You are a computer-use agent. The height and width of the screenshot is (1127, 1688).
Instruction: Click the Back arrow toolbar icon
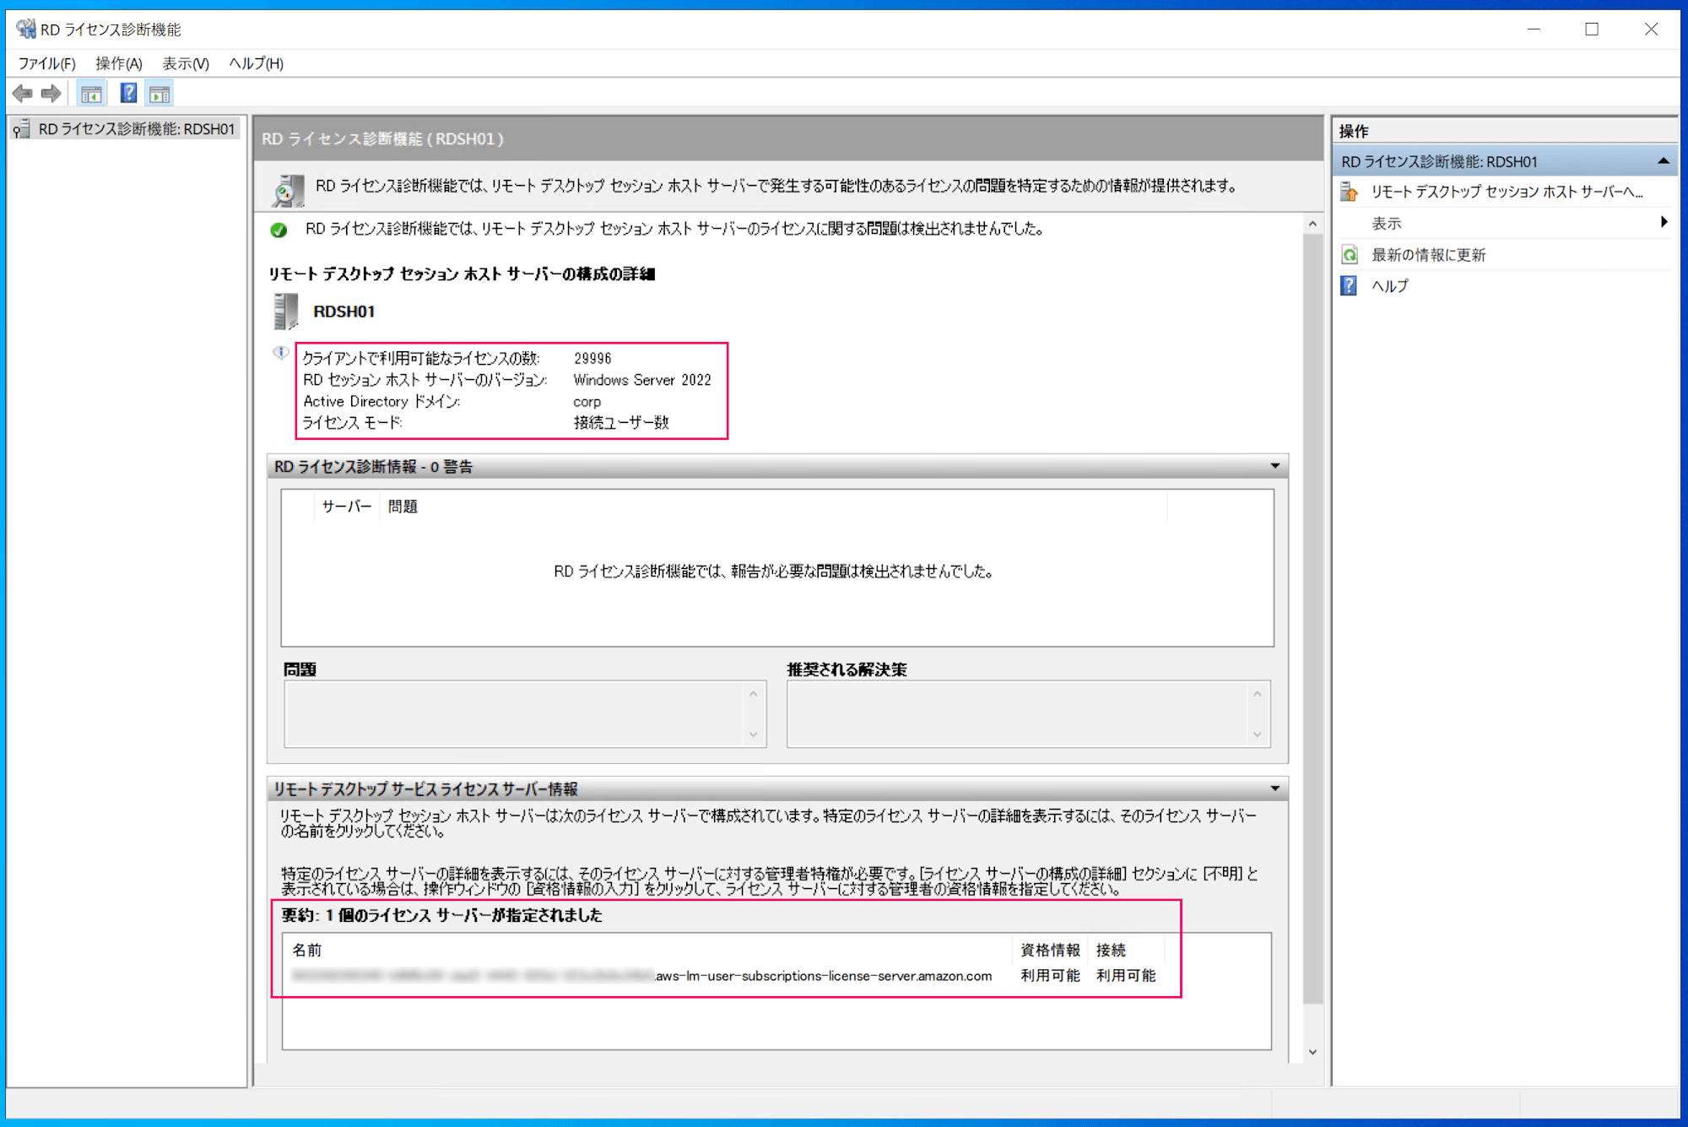click(23, 94)
